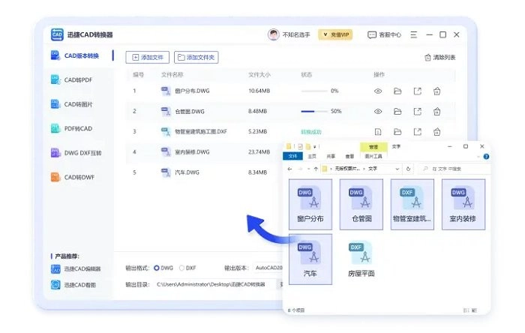This screenshot has height=333, width=525.
Task: Switch to the 查看 tab in Explorer
Action: [x=349, y=156]
